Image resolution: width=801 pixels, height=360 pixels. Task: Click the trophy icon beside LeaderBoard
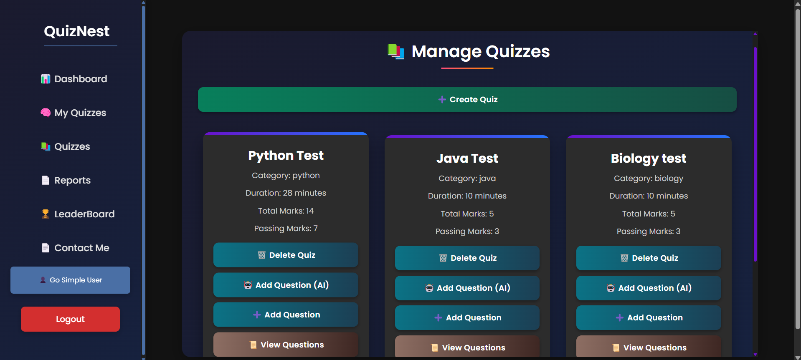point(45,214)
